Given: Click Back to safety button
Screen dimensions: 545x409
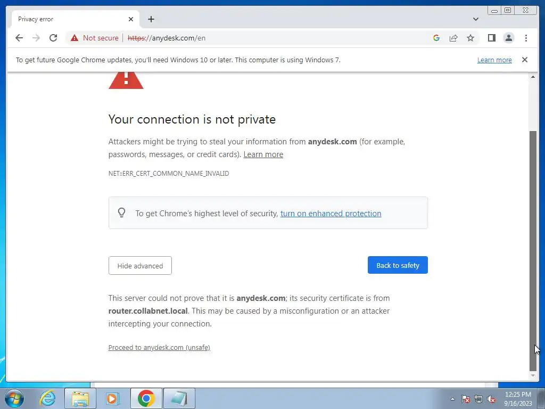Looking at the screenshot, I should pos(398,265).
